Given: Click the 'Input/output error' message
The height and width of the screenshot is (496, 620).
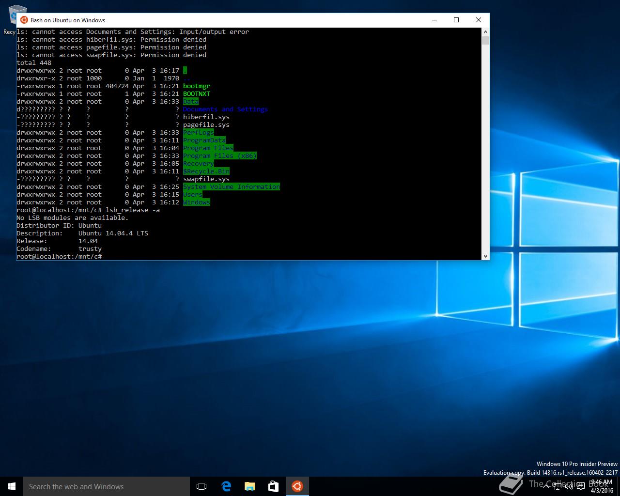Looking at the screenshot, I should click(214, 31).
